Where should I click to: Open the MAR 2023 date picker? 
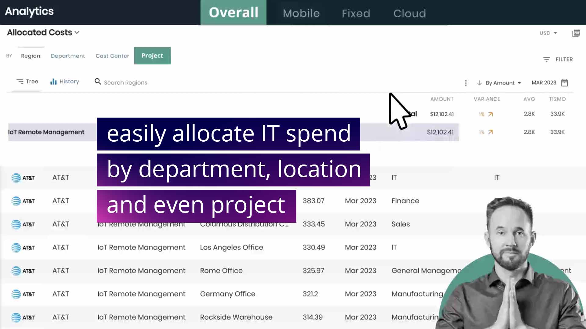point(550,83)
